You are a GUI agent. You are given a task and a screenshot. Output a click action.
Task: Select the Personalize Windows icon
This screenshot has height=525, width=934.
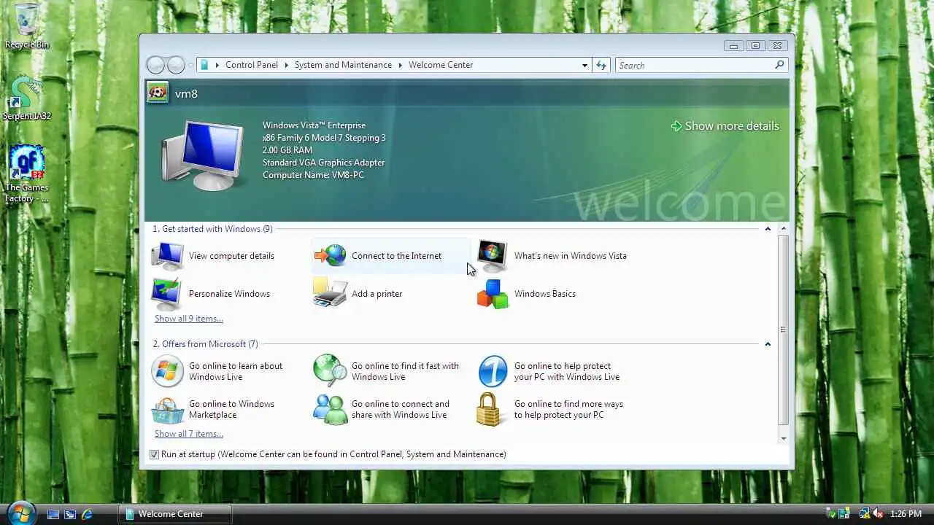pyautogui.click(x=167, y=294)
